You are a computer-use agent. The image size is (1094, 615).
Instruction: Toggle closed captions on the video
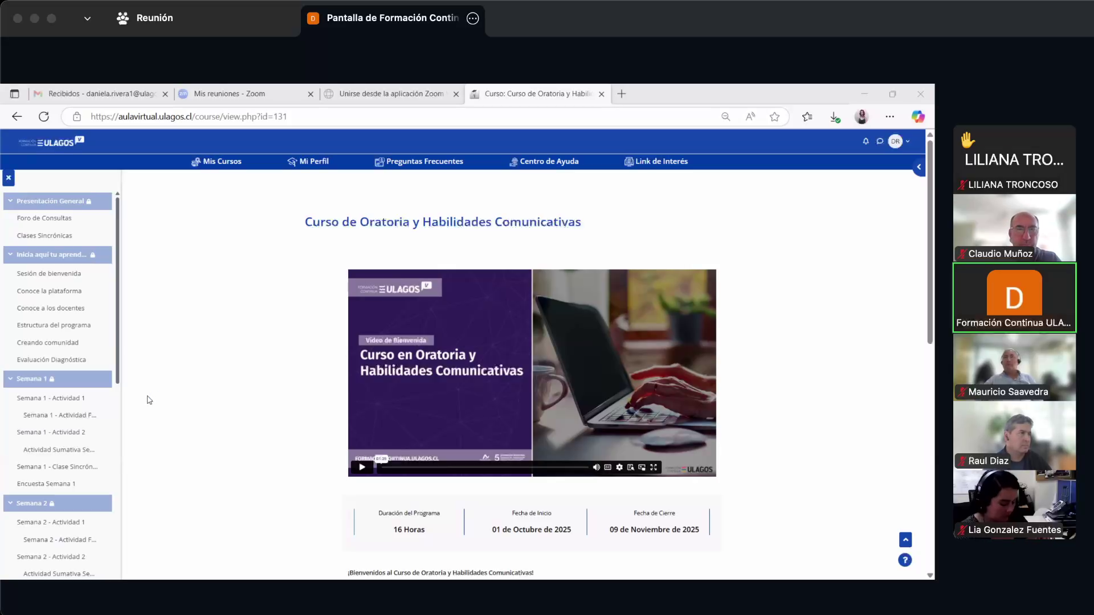608,468
